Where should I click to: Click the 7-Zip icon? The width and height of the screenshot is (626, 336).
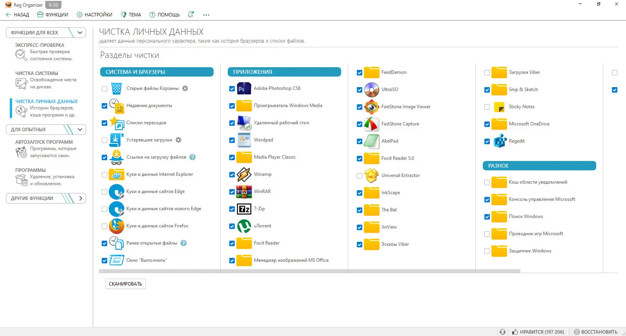click(244, 209)
